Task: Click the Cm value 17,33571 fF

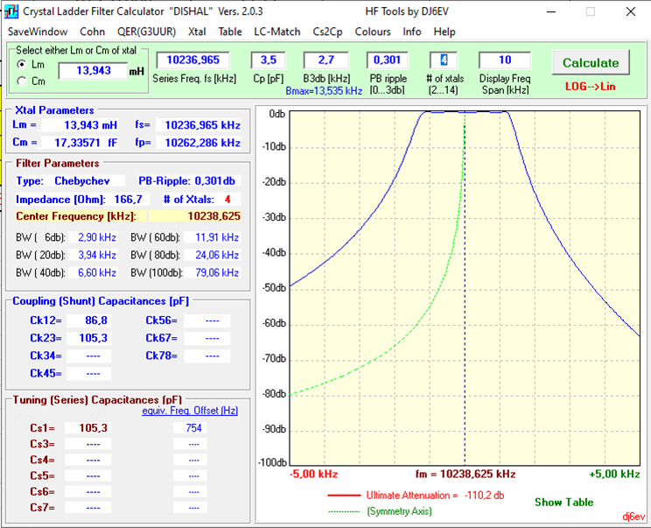Action: pos(80,143)
